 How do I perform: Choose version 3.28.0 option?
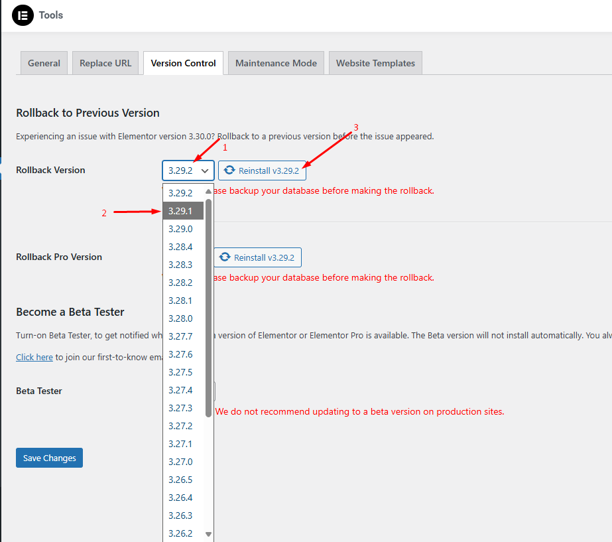184,318
